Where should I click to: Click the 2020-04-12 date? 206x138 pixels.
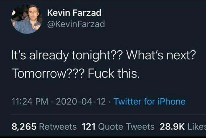tap(81, 102)
